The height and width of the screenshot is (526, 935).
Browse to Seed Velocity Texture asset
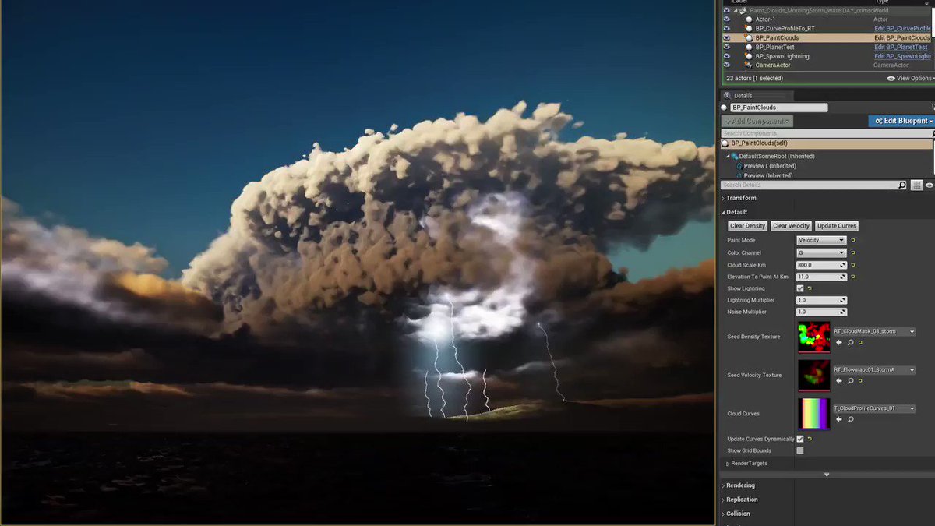[x=850, y=381]
